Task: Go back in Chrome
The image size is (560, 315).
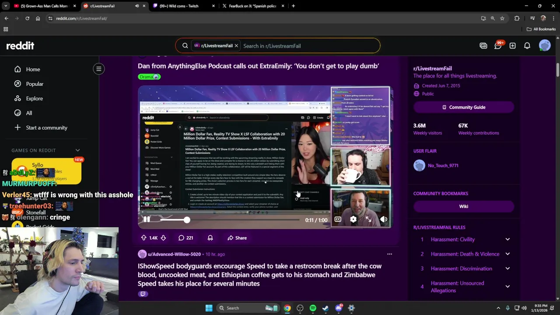Action: pos(6,18)
